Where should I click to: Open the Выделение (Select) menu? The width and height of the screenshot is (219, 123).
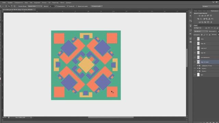37,2
